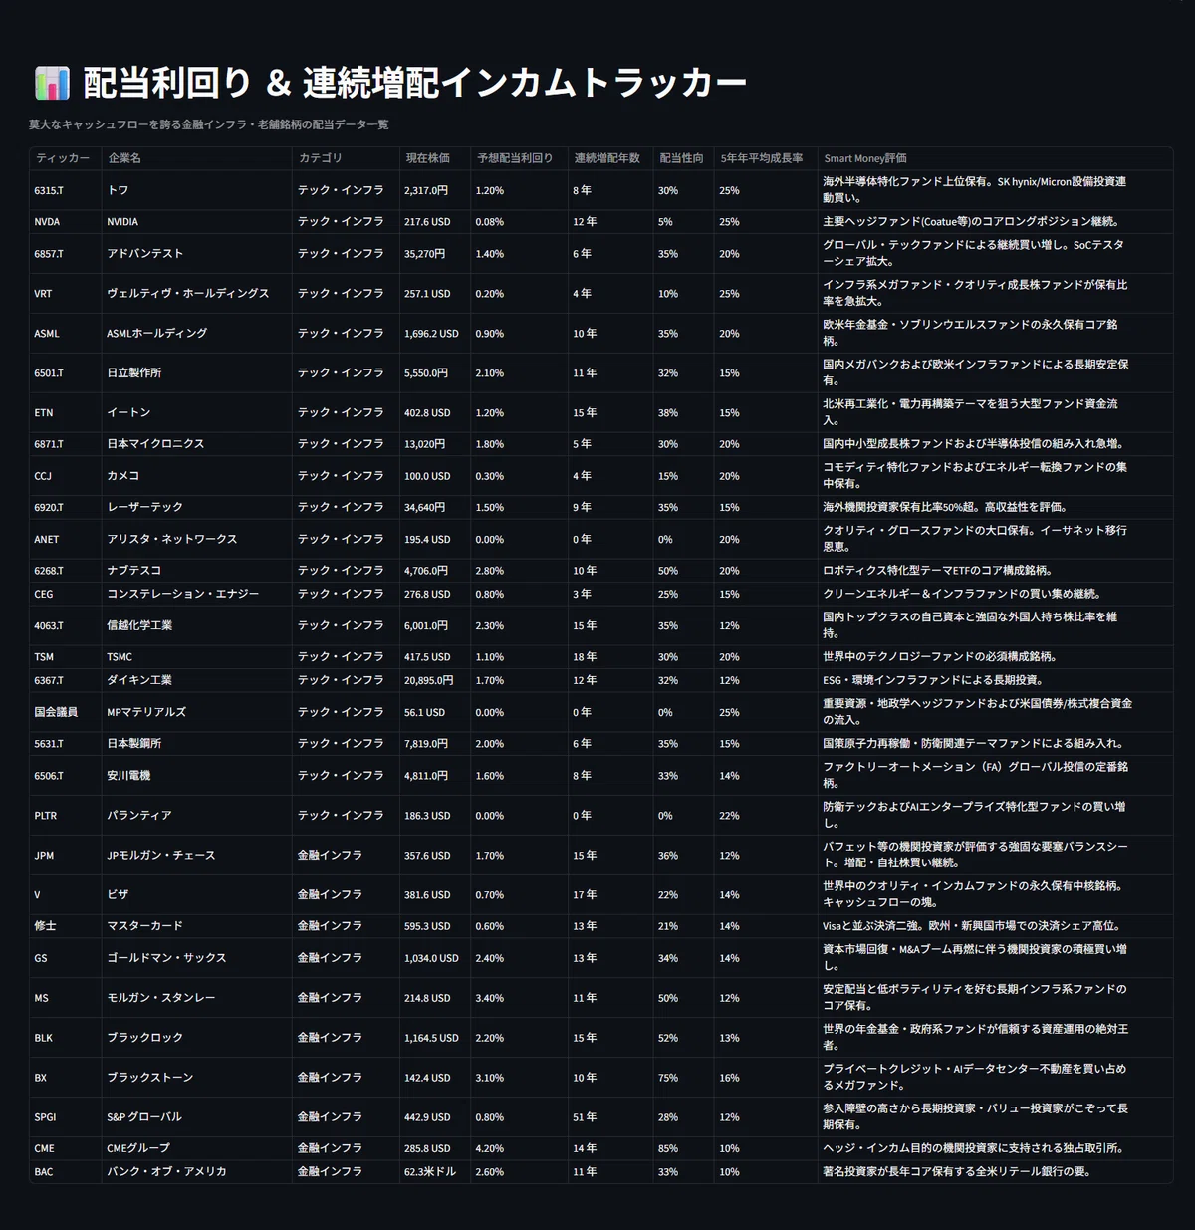
Task: Click the PLTR ticker cell
Action: pos(66,816)
